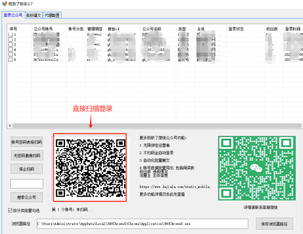303x234 pixels.
Task: Click the 极致了助手 app icon in title bar
Action: coord(4,4)
